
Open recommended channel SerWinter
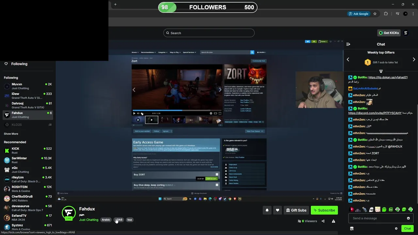[28, 160]
